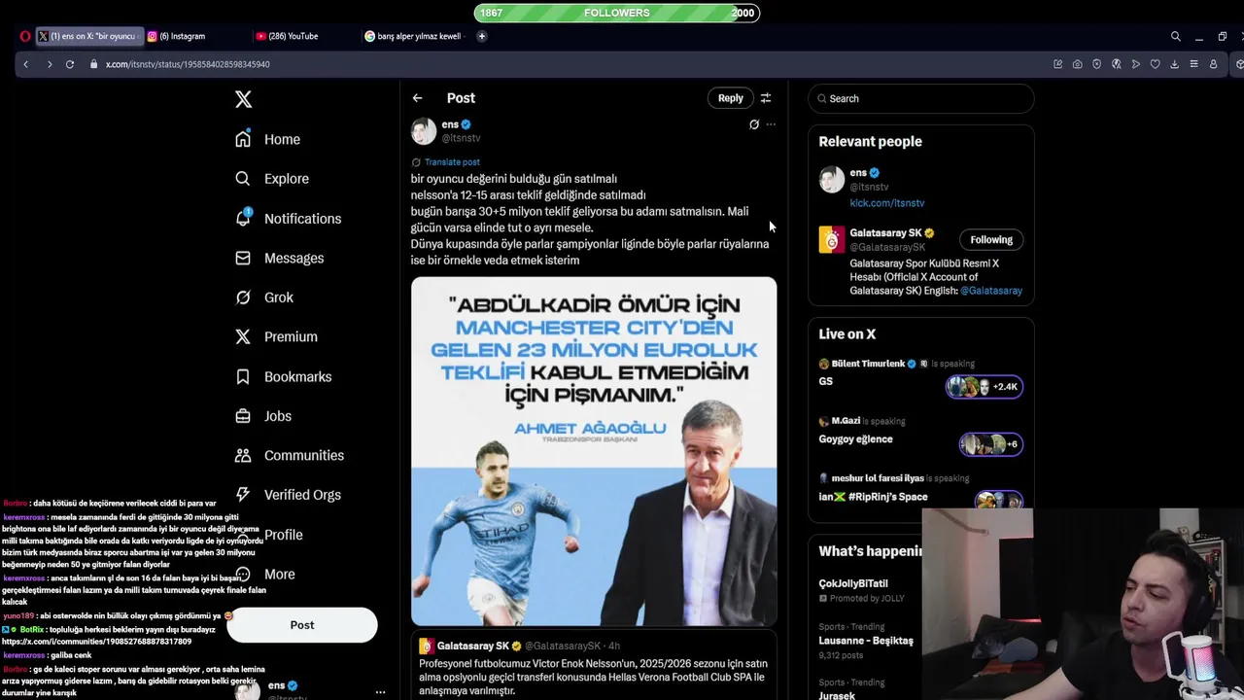1244x700 pixels.
Task: Open Verified Orgs in X sidebar
Action: (x=289, y=495)
